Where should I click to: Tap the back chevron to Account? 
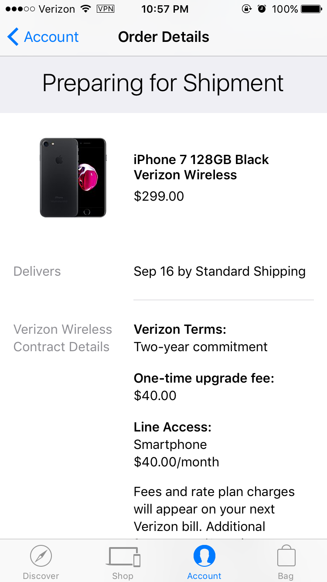(x=13, y=37)
